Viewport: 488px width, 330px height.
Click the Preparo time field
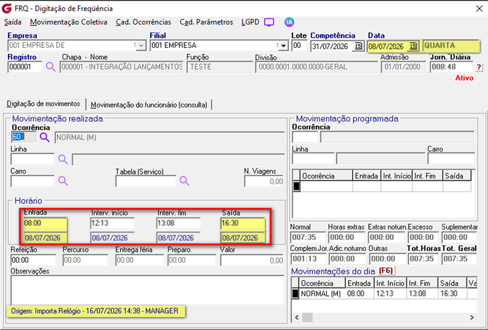tap(192, 260)
